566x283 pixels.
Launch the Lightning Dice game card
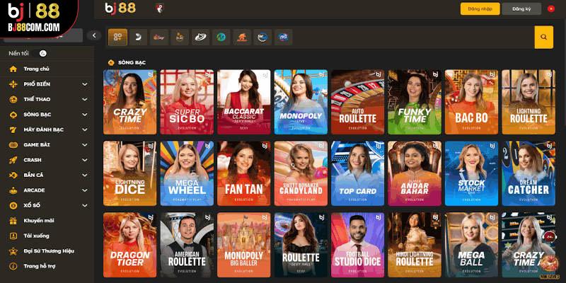(x=130, y=173)
